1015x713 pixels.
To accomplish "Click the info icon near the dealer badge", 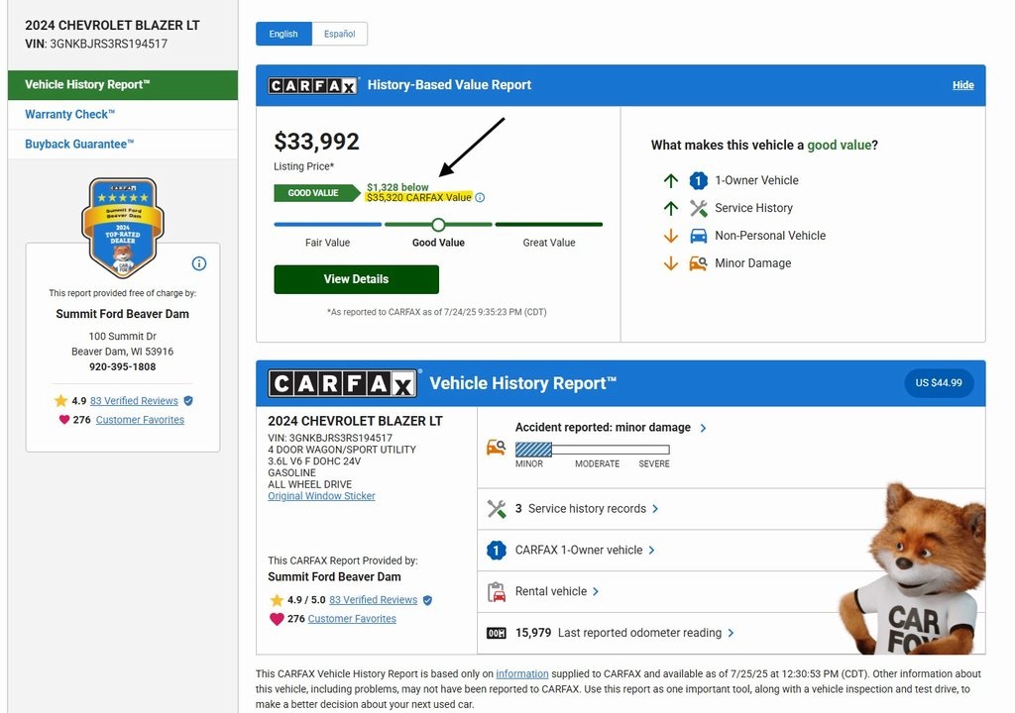I will point(199,263).
